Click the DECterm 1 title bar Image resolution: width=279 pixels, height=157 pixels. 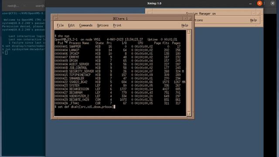pos(120,19)
